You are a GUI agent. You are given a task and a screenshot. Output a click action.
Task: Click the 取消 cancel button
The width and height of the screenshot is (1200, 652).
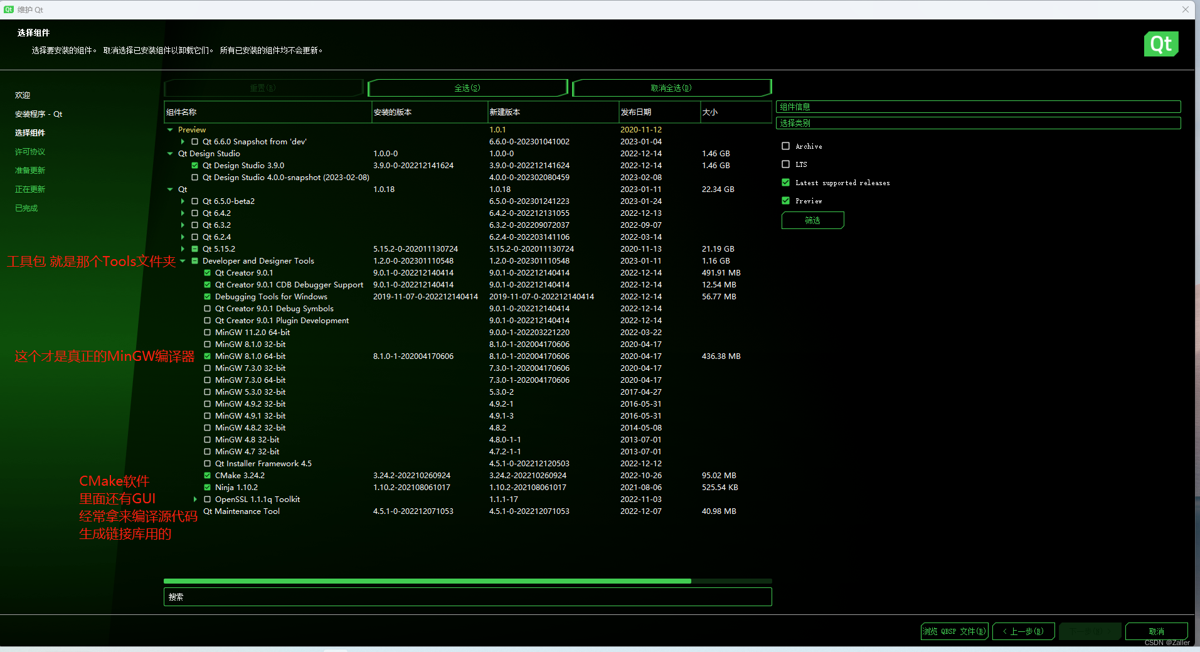(1156, 631)
